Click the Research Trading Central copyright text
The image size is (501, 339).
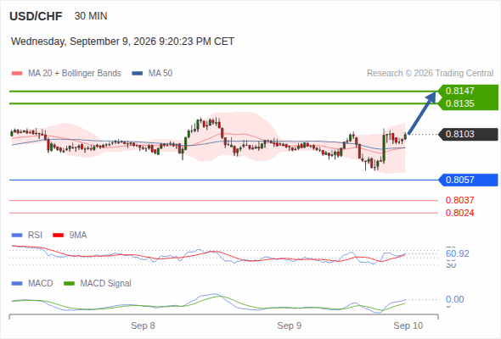430,74
